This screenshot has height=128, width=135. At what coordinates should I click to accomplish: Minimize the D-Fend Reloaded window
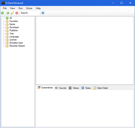(113, 3)
